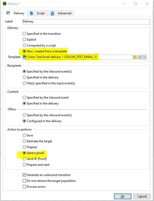Expand the Template dropdown arrow
This screenshot has height=201, width=154.
[145, 57]
